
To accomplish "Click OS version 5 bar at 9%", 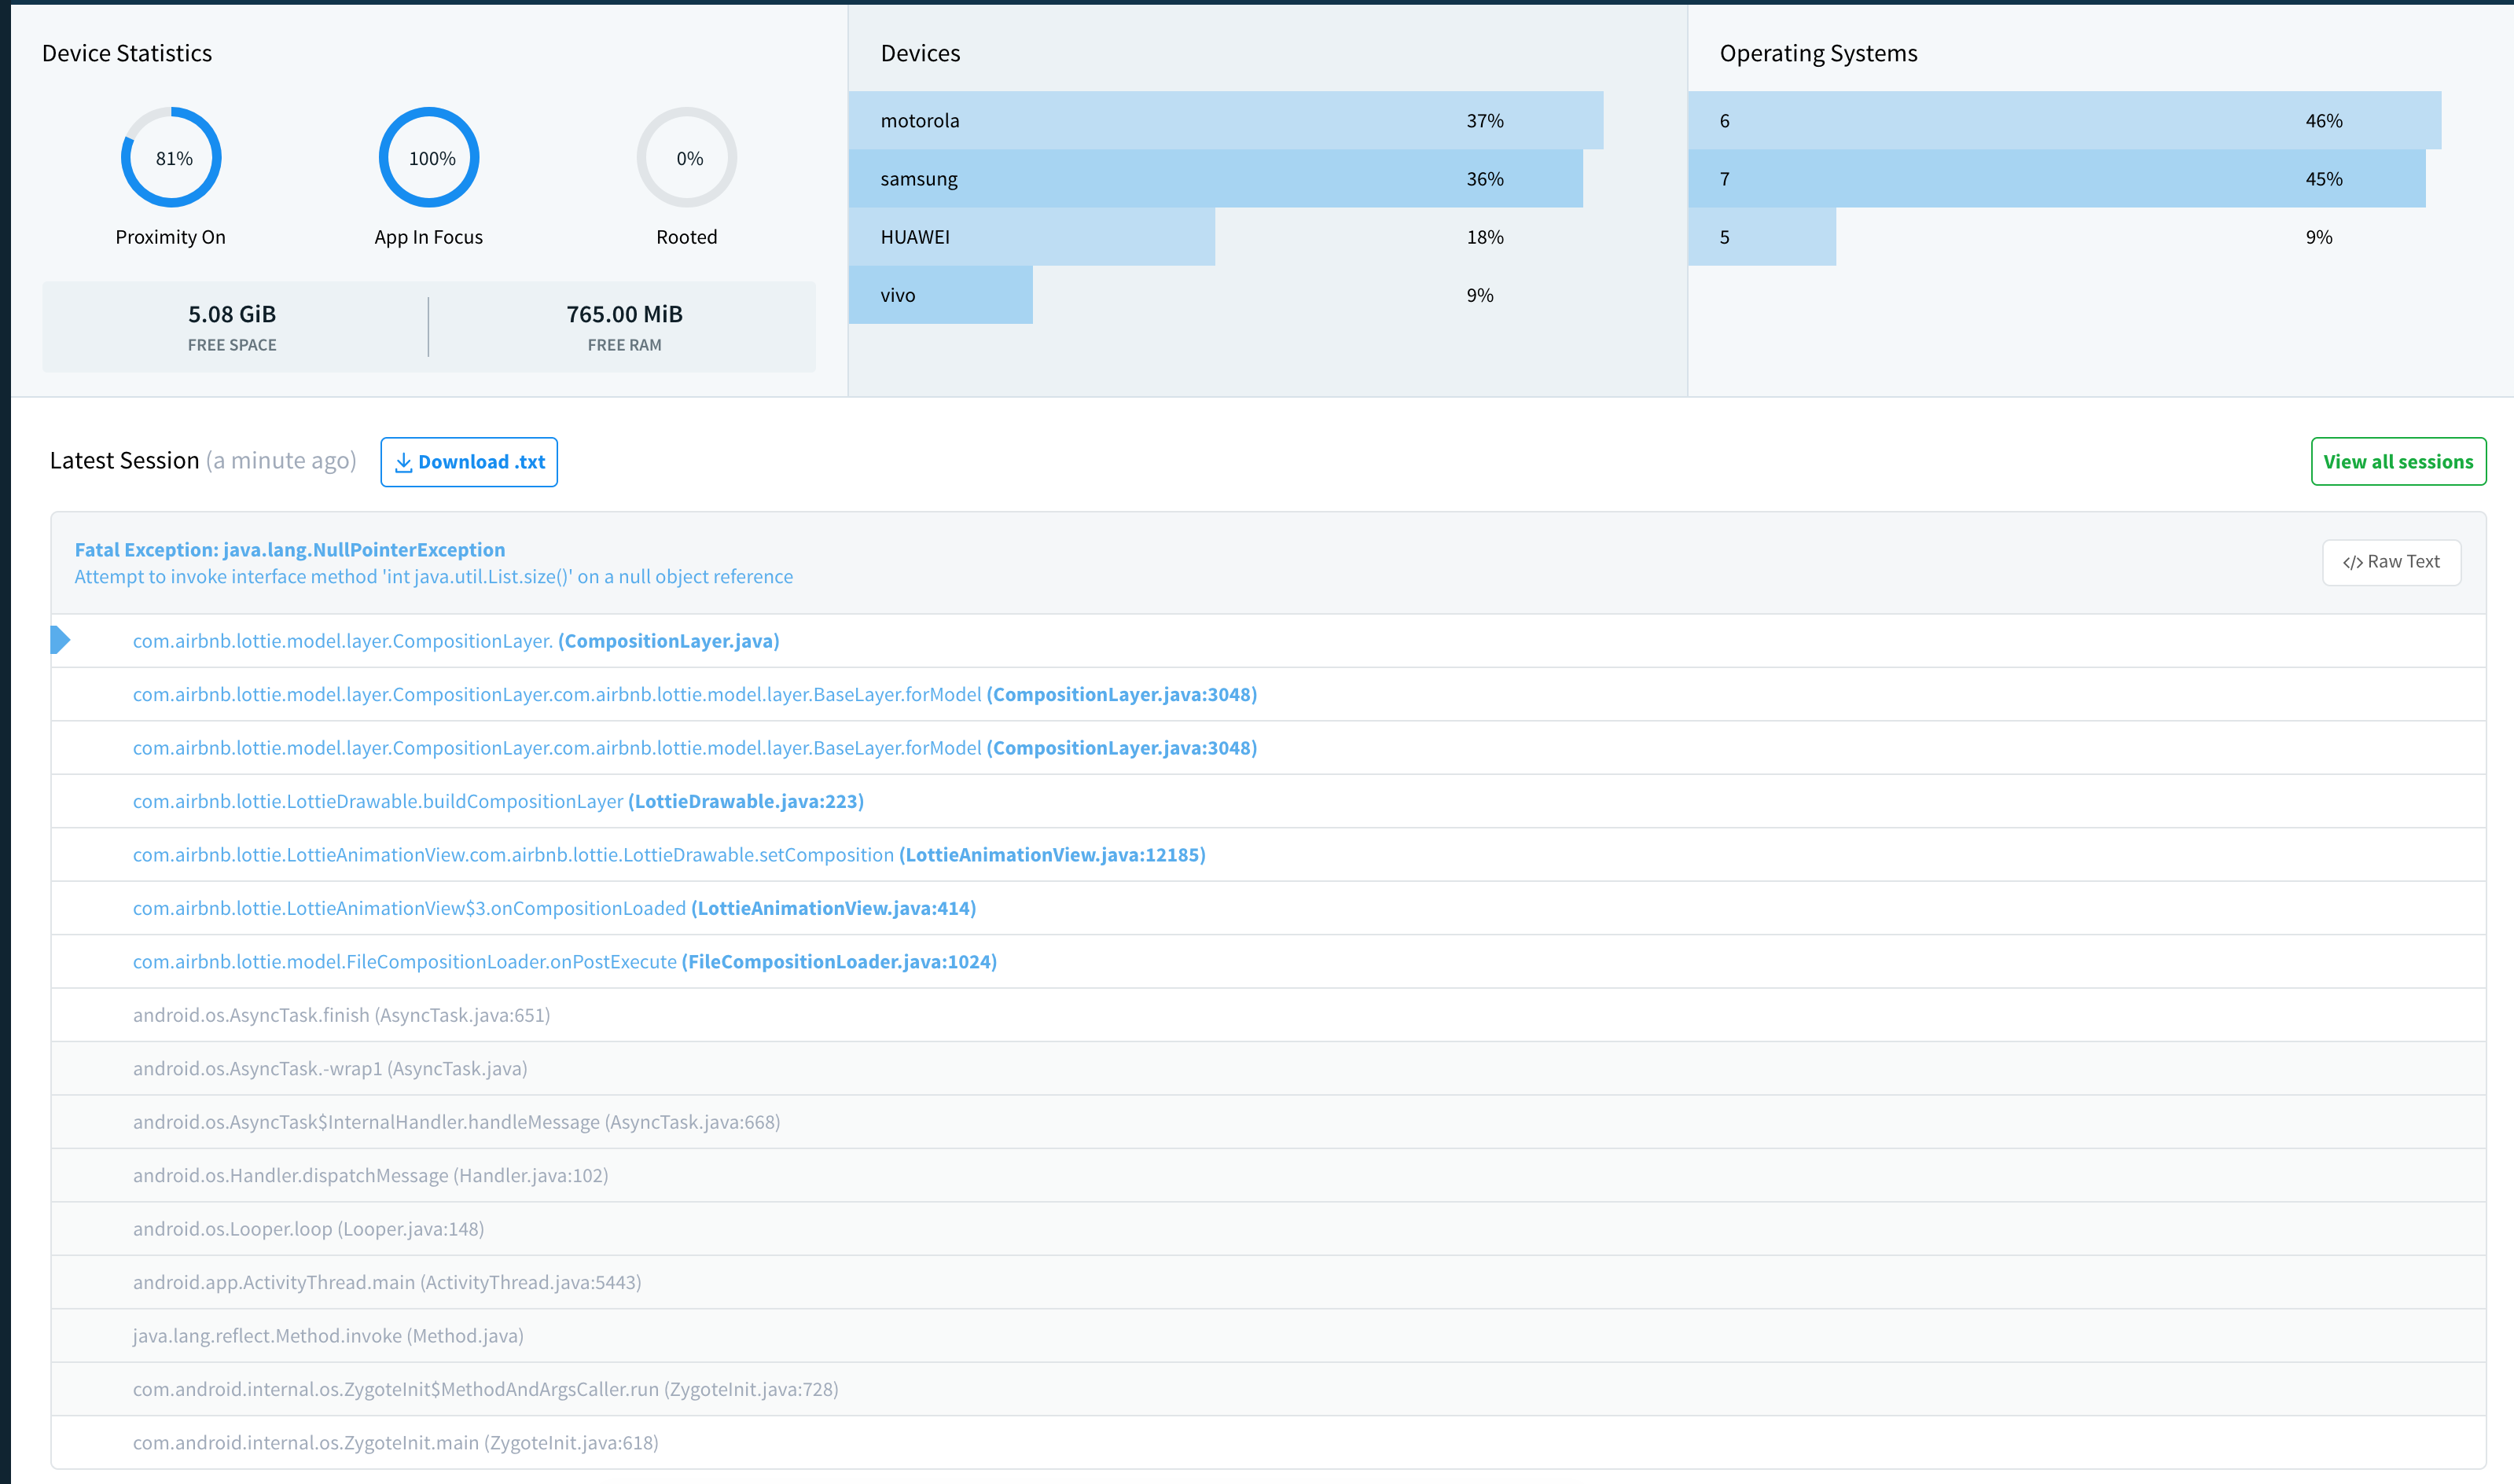I will pos(1762,237).
